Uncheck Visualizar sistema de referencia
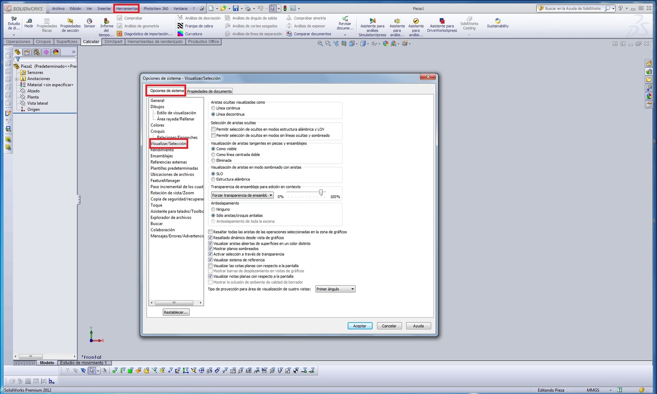The height and width of the screenshot is (394, 657). coord(211,260)
